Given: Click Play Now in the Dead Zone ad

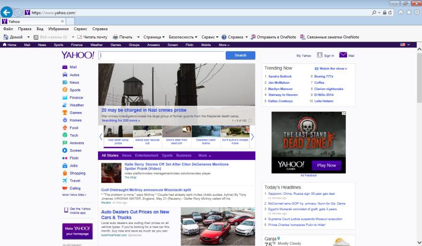Looking at the screenshot, I should click(x=326, y=165).
